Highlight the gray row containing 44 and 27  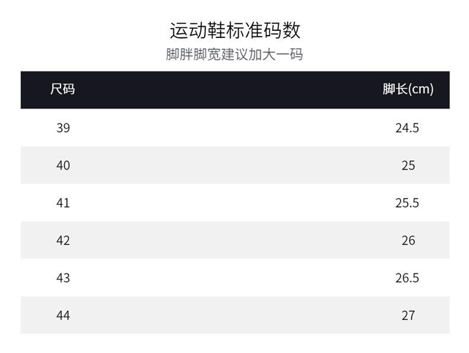tap(235, 315)
